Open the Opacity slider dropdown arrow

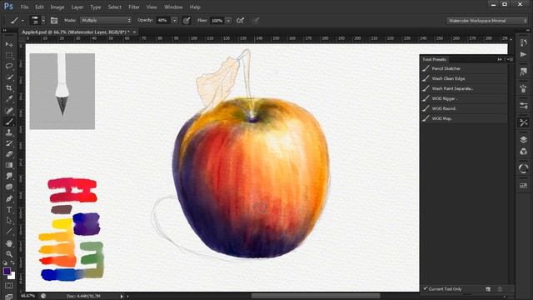click(174, 20)
